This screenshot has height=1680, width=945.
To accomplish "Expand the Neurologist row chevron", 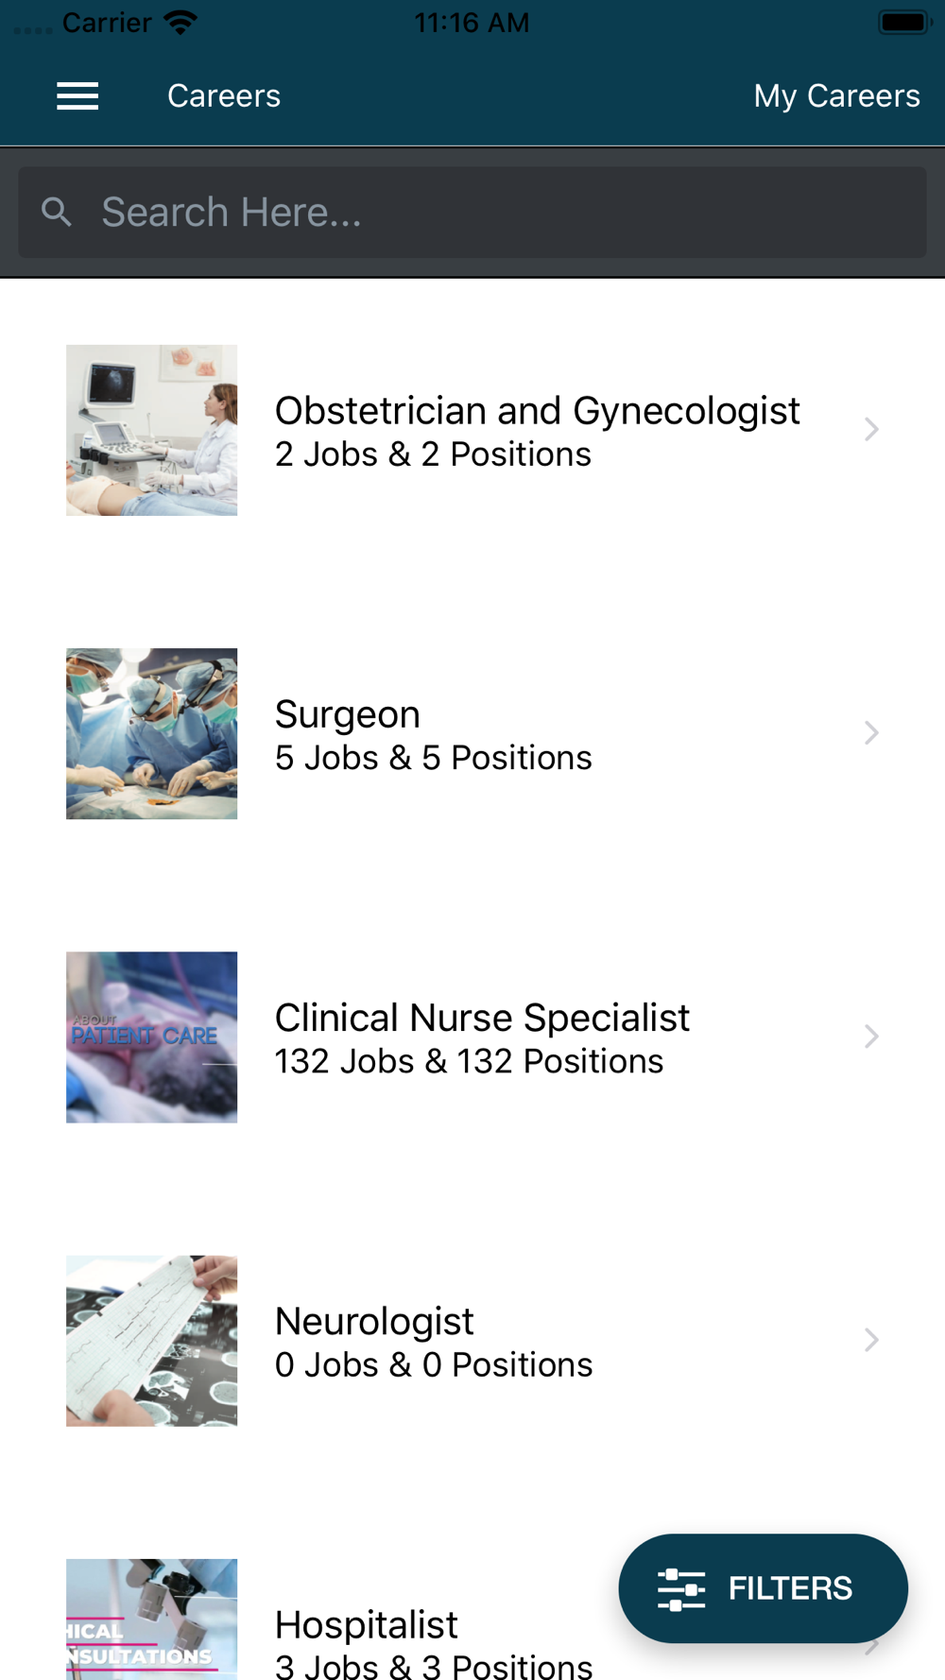I will (871, 1340).
